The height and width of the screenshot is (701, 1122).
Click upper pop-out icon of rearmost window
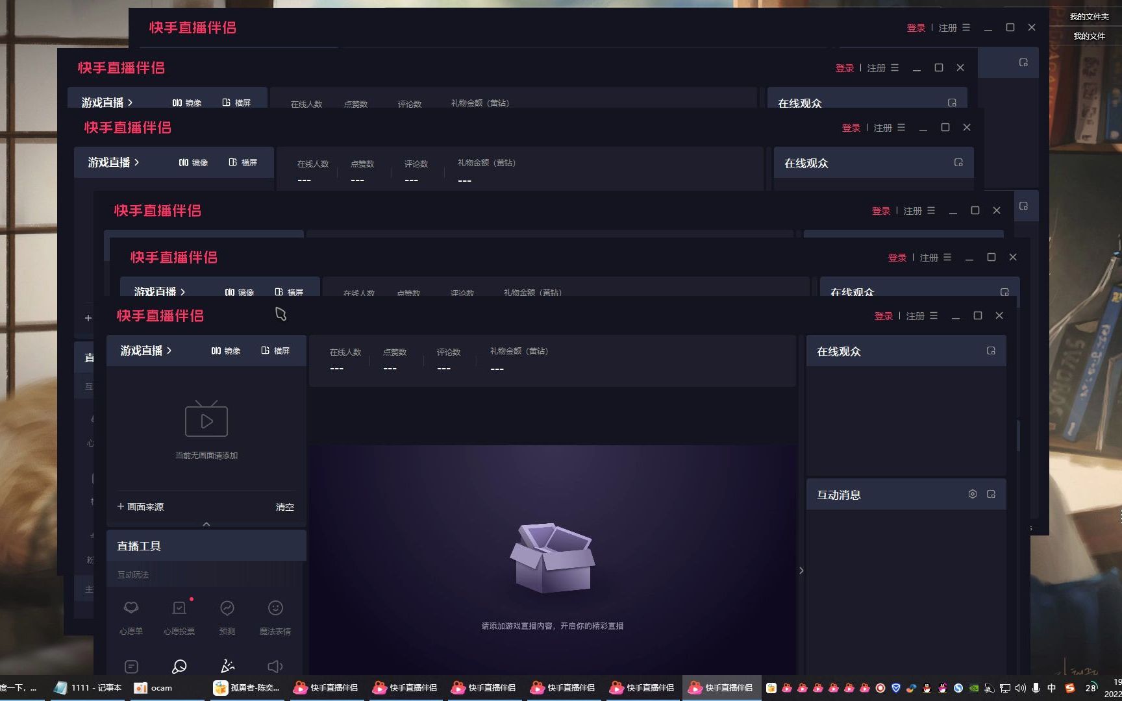pos(1023,62)
